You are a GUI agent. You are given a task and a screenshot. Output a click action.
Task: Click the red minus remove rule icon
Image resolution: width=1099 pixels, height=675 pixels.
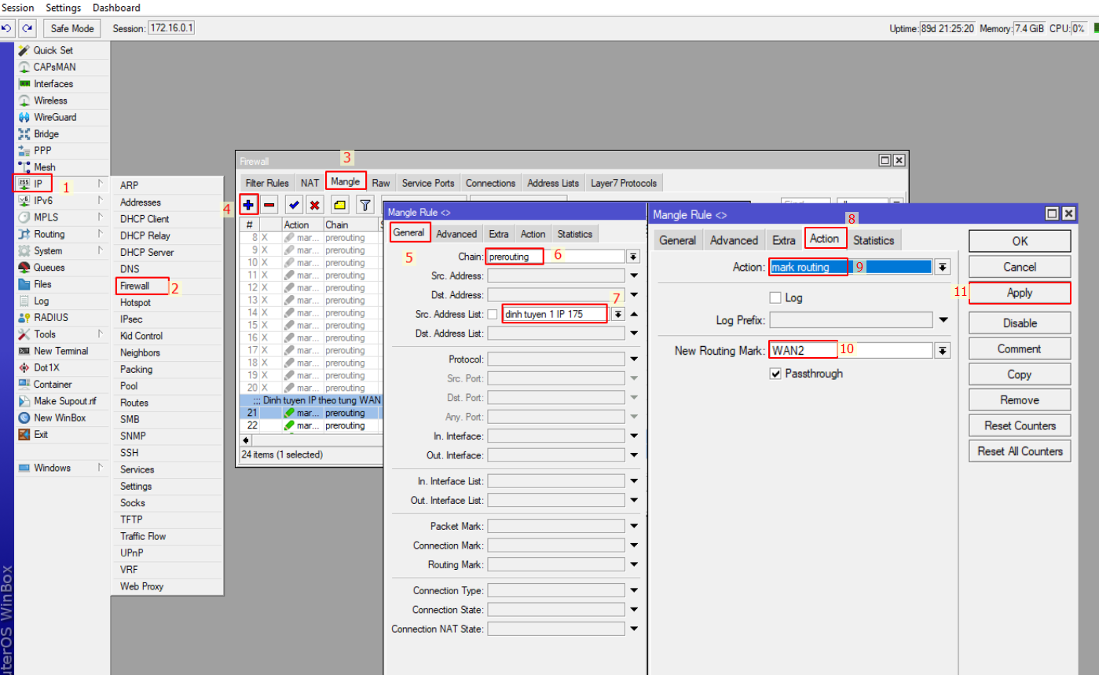point(269,205)
